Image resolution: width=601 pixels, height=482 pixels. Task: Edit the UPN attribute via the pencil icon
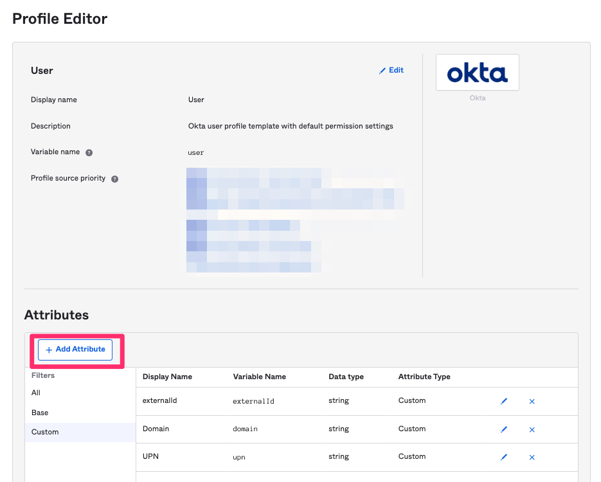coord(504,457)
